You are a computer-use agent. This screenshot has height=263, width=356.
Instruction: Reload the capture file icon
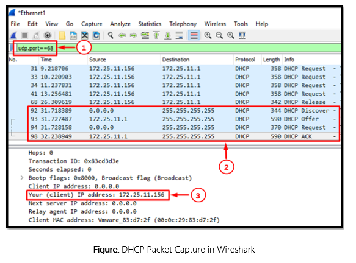pos(96,35)
